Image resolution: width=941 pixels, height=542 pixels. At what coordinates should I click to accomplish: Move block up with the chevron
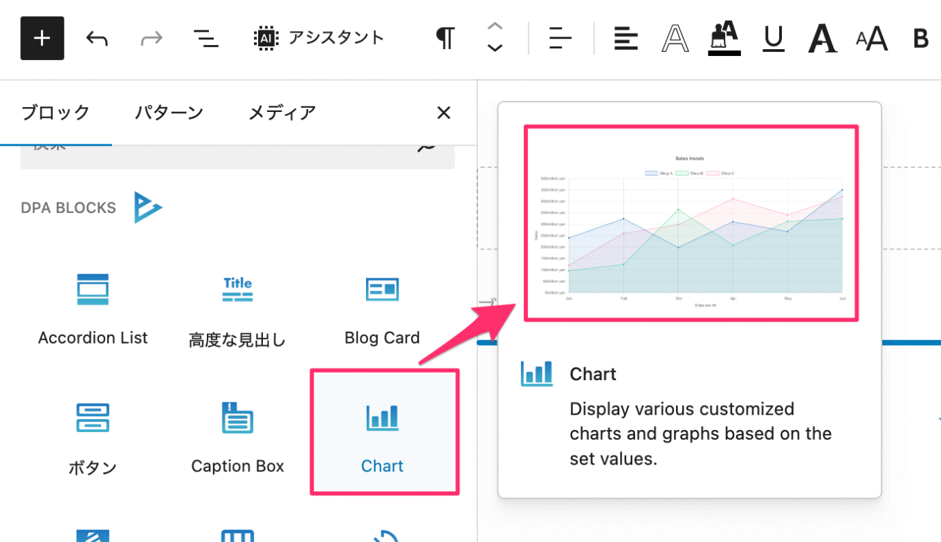[x=495, y=28]
